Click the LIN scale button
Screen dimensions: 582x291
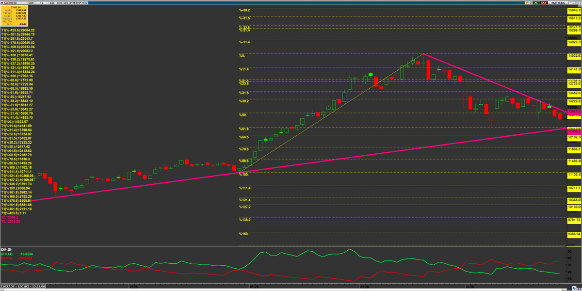click(x=52, y=3)
